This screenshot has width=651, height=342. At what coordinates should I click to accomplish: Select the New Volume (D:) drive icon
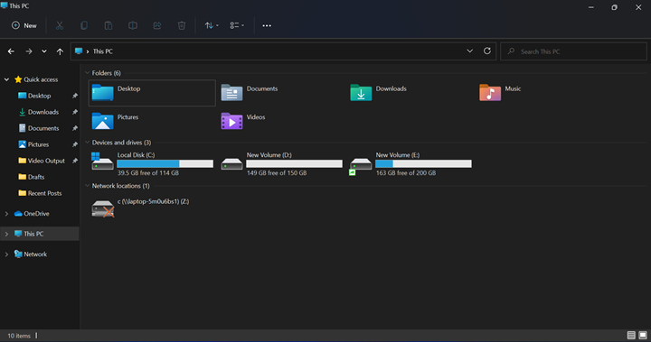(231, 163)
